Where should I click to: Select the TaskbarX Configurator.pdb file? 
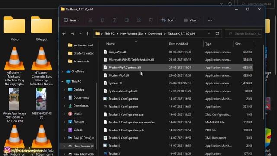(x=177, y=130)
